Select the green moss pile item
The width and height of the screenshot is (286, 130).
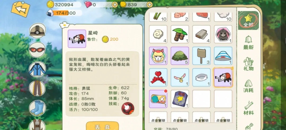(x=180, y=56)
